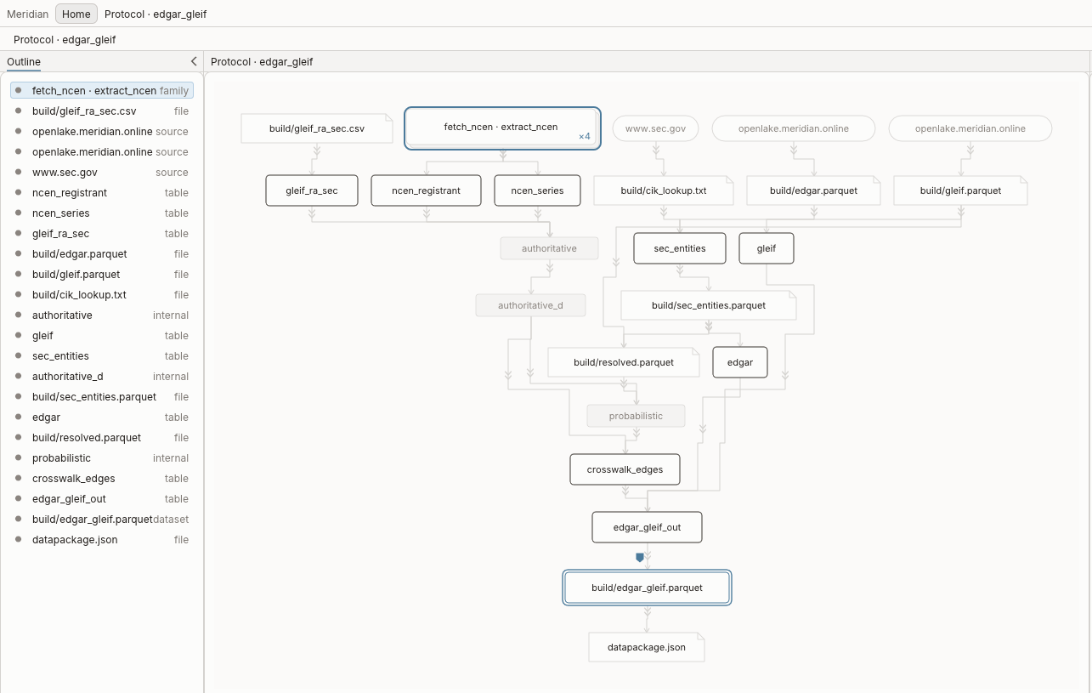Screen dimensions: 1092x693
Task: Click the gleif_ra_sec graph node
Action: pyautogui.click(x=312, y=190)
